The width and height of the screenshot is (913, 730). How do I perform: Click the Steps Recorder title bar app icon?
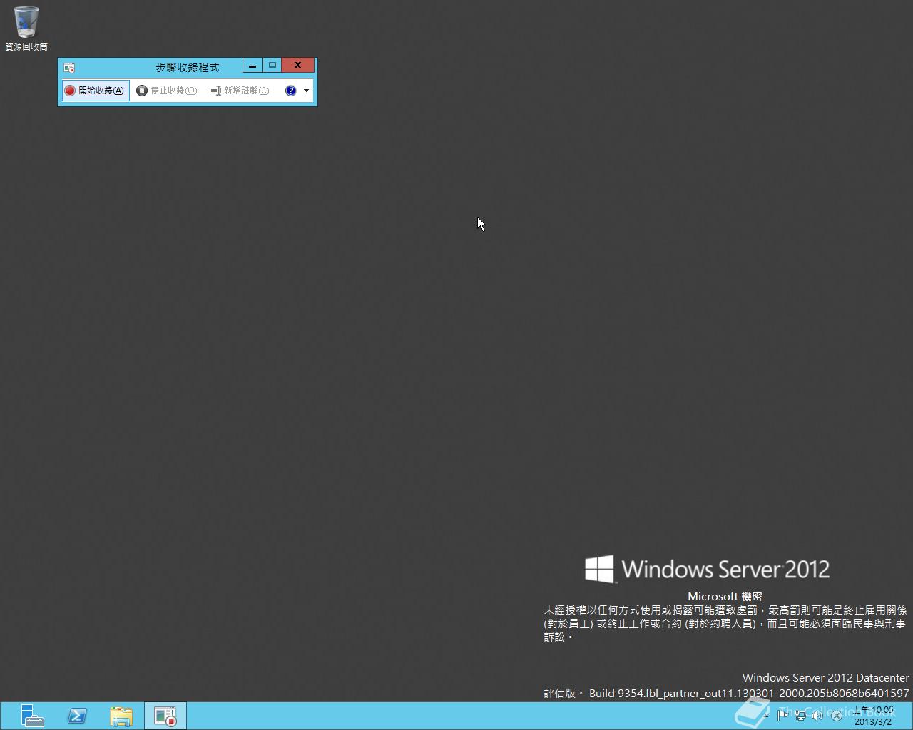tap(69, 68)
